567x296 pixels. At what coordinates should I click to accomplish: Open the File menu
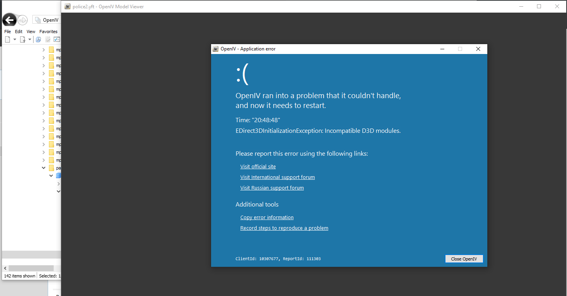[x=7, y=32]
